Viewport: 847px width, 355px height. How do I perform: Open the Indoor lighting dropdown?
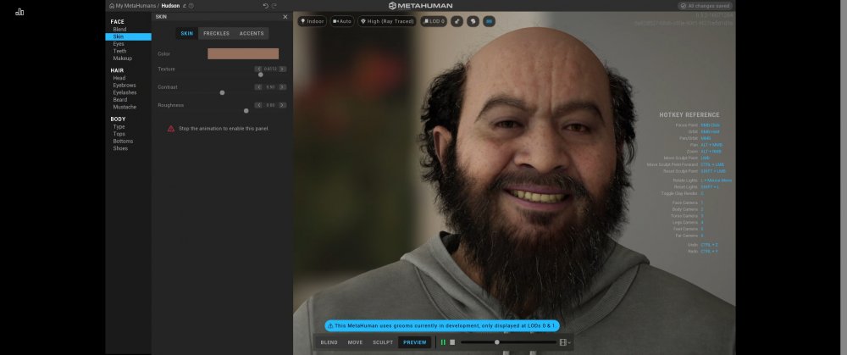pos(312,20)
